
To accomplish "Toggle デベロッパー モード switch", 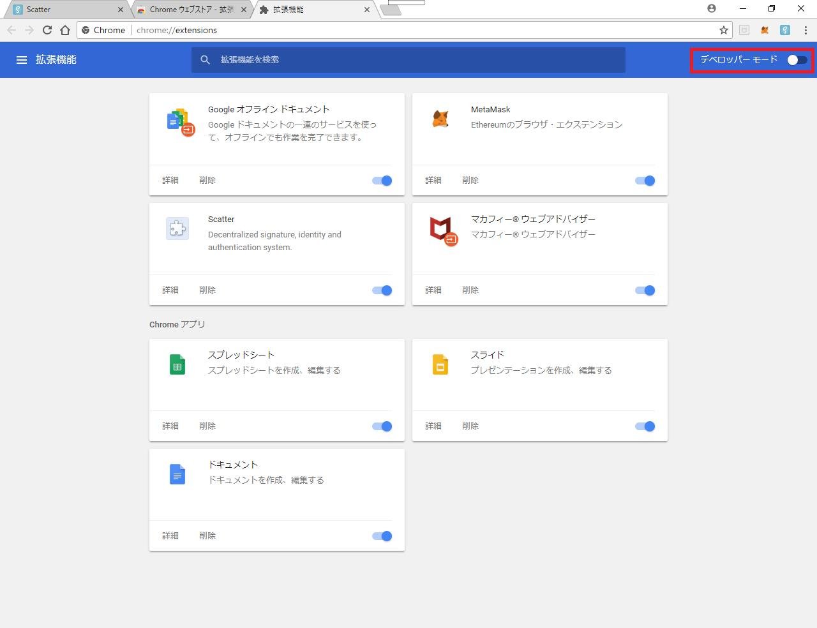I will [x=797, y=60].
